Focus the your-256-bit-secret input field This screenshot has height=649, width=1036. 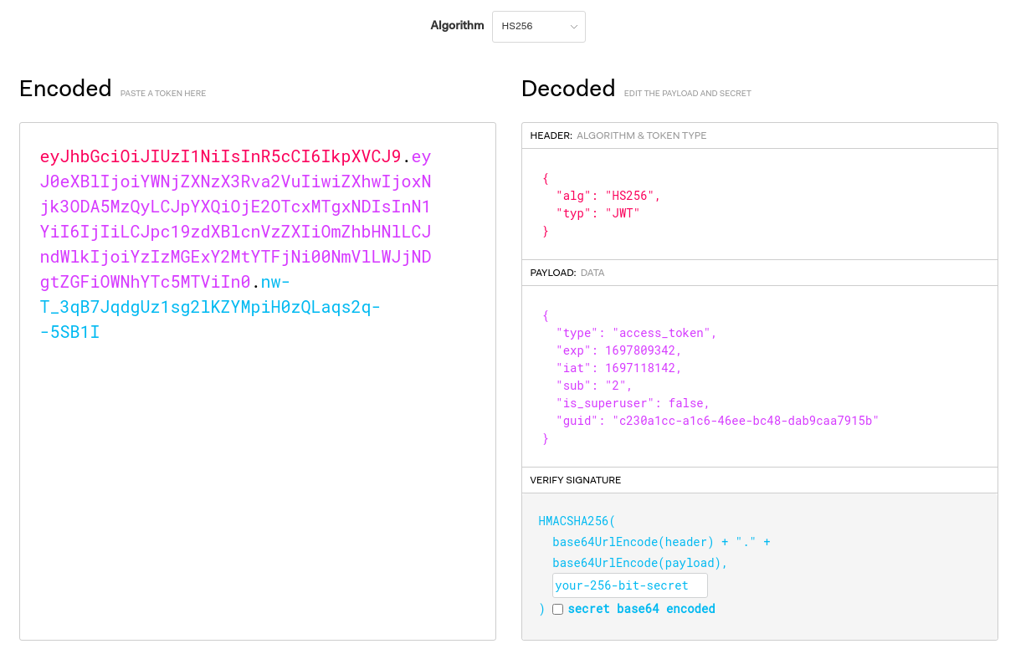(x=629, y=585)
